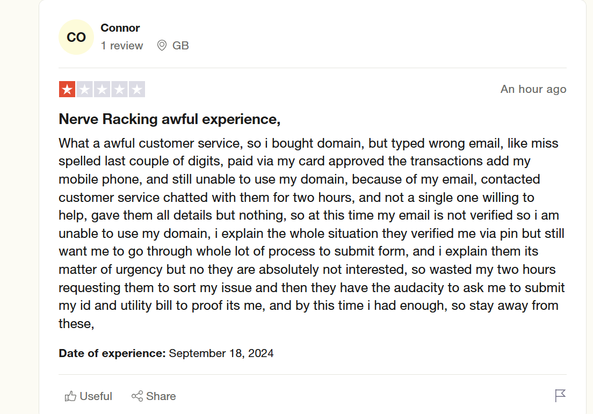This screenshot has height=414, width=593.
Task: Click the "An hour ago" timestamp
Action: tap(533, 89)
